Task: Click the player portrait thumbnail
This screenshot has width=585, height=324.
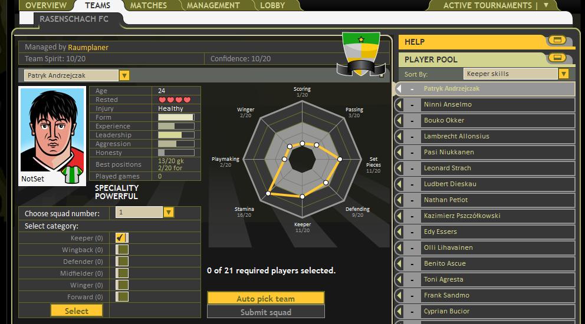Action: pos(52,135)
